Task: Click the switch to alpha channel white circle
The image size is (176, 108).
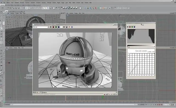Action: pyautogui.click(x=61, y=27)
